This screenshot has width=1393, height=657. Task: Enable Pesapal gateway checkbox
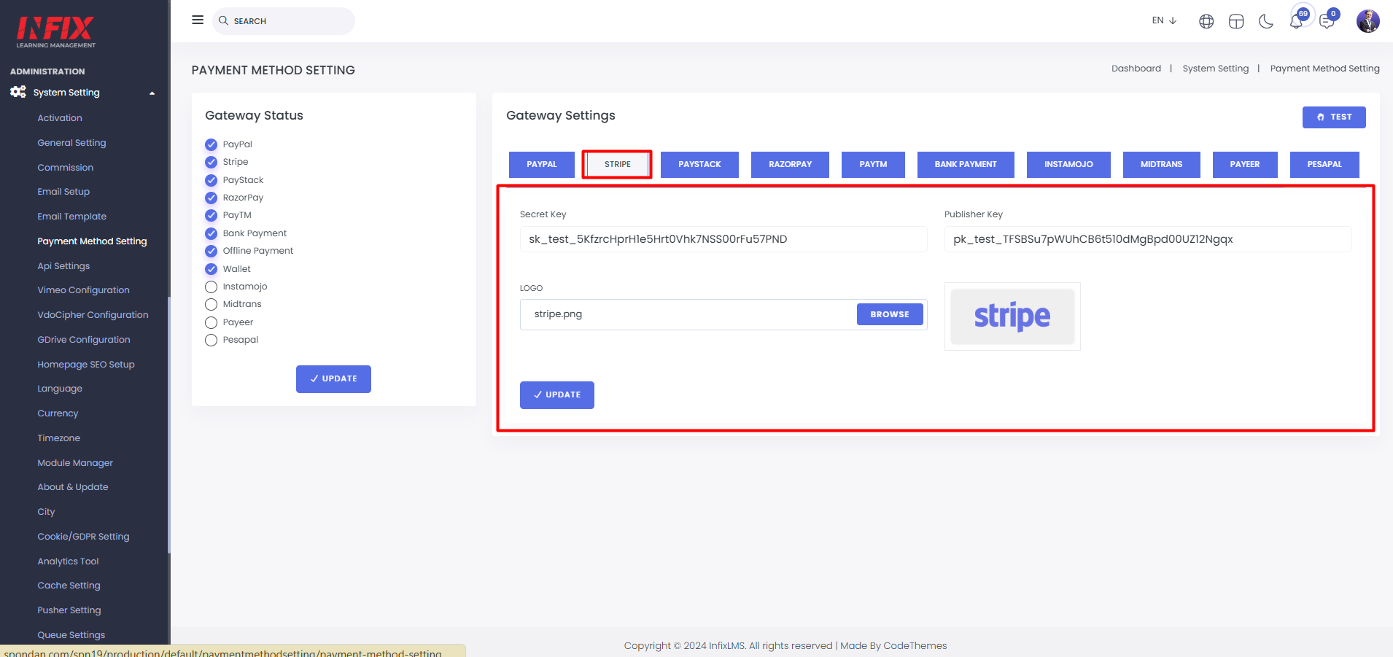coord(211,340)
